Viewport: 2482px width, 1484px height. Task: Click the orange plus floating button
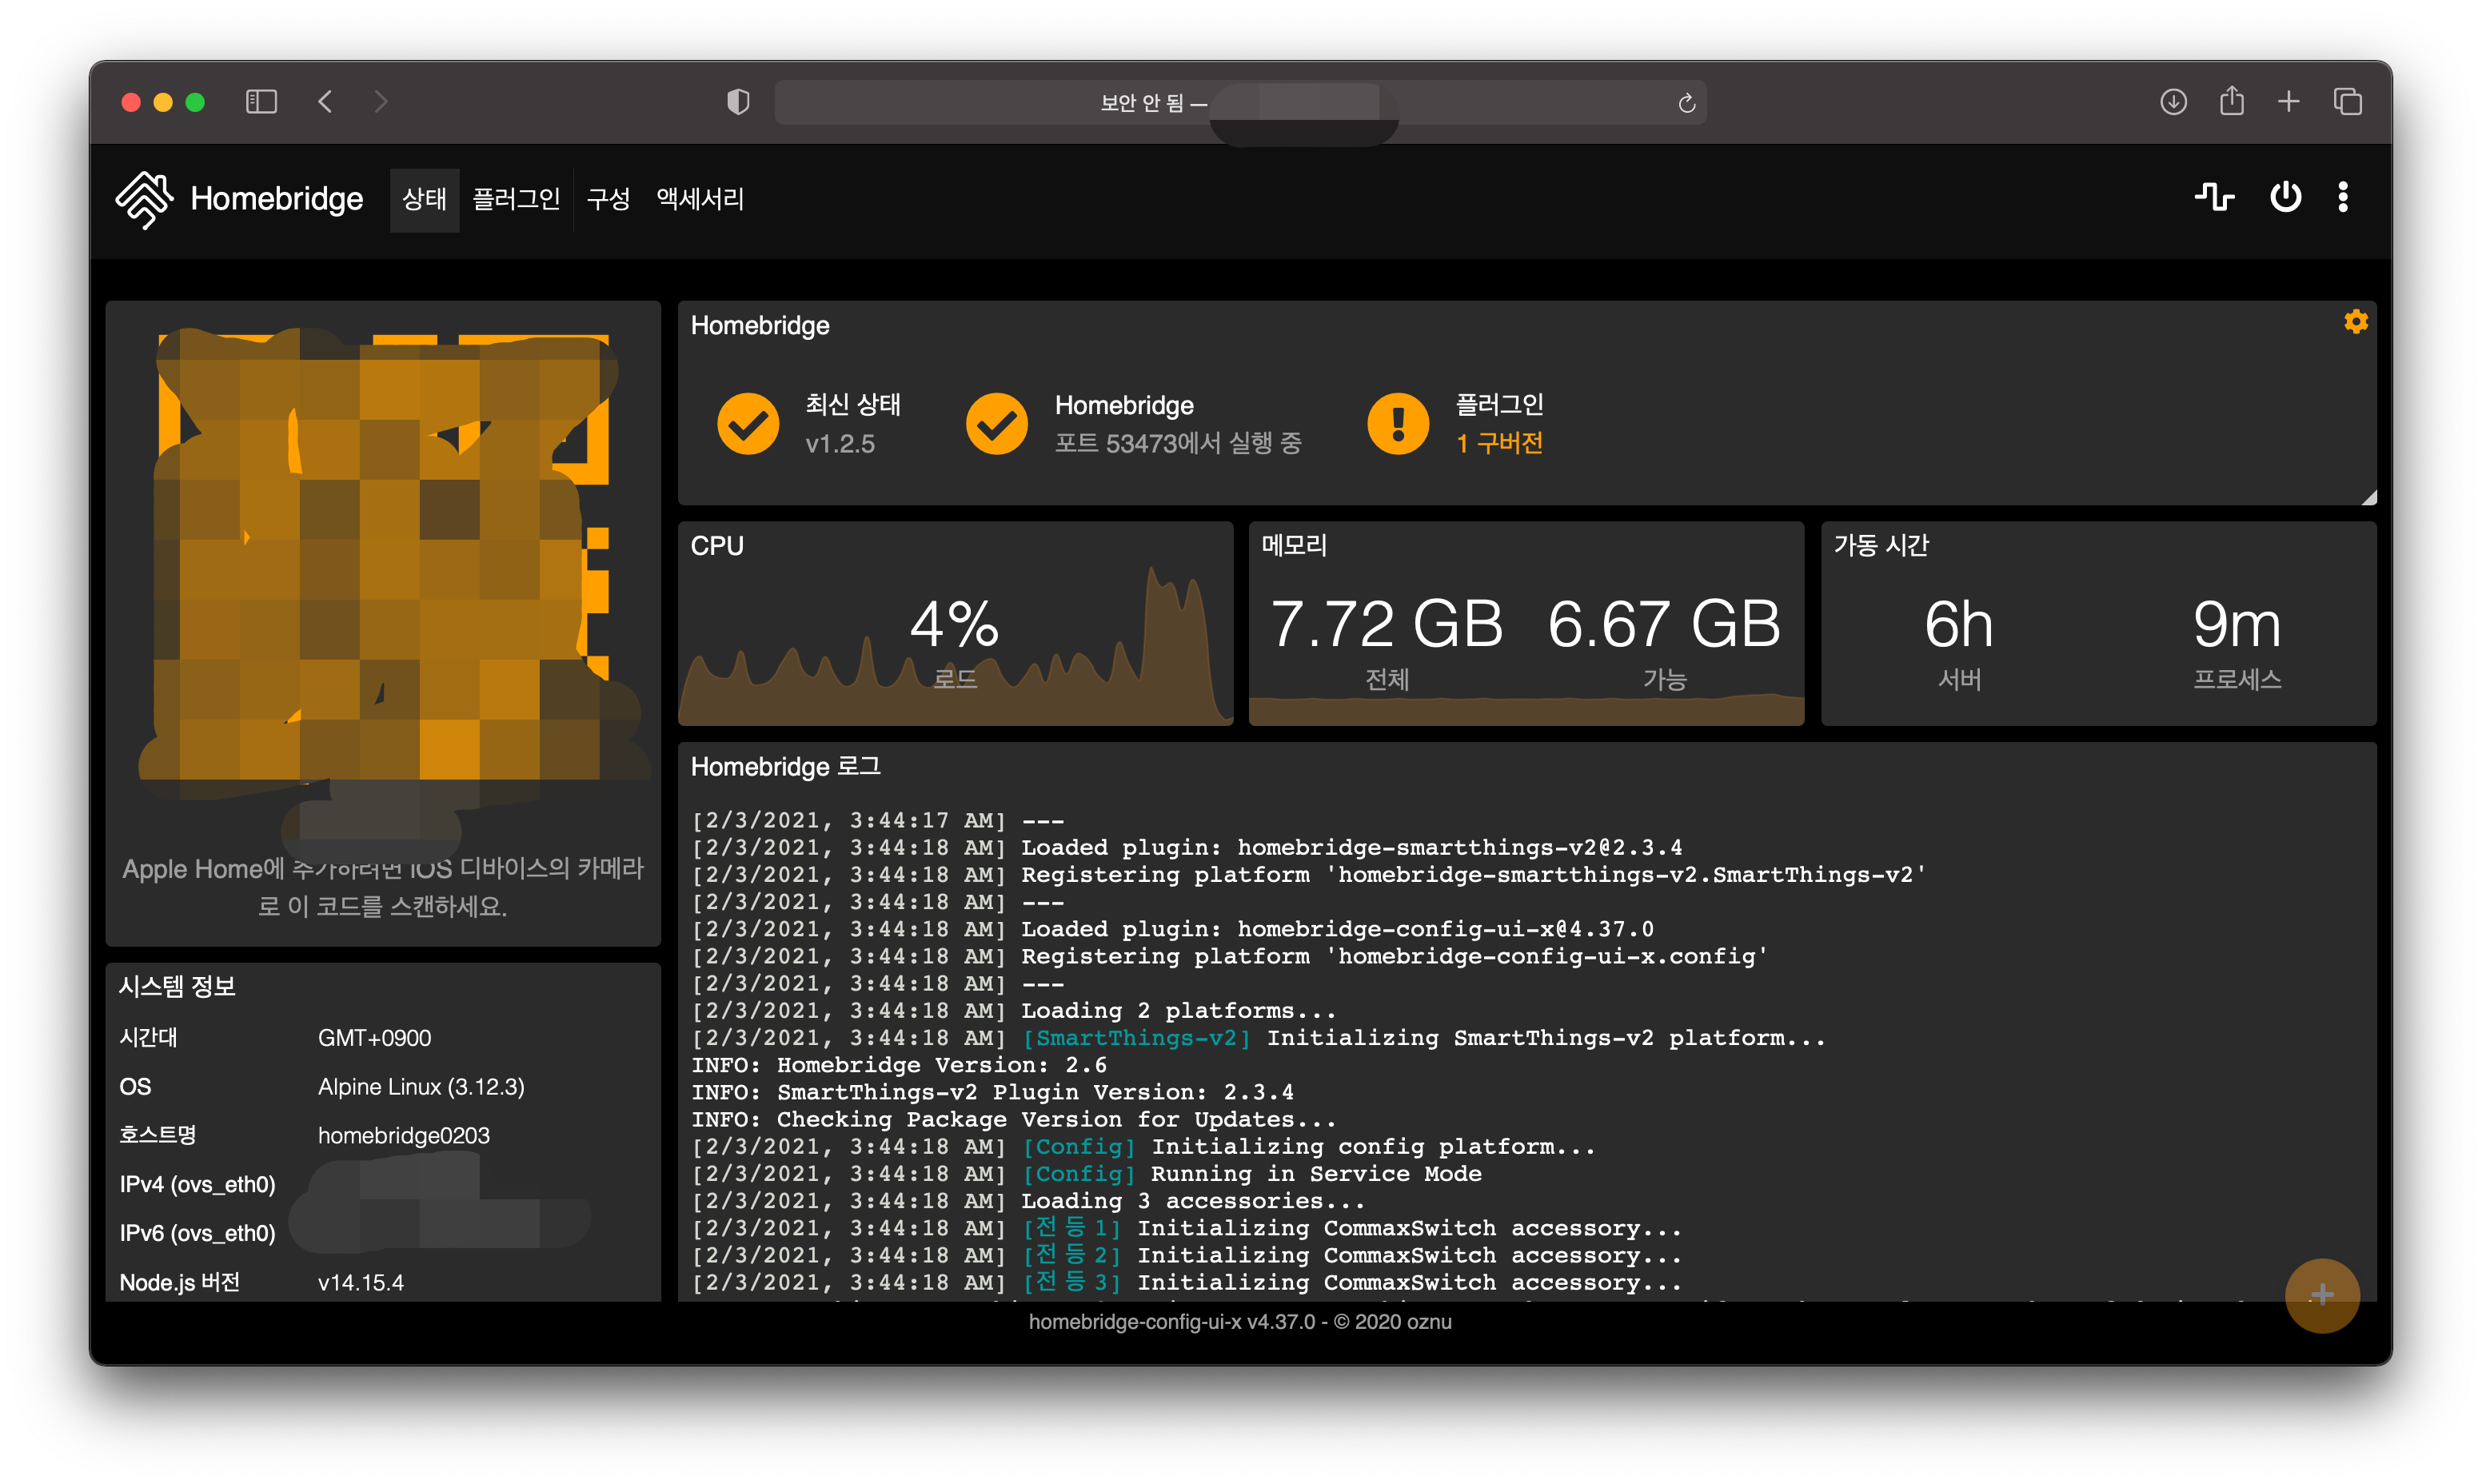(x=2321, y=1295)
